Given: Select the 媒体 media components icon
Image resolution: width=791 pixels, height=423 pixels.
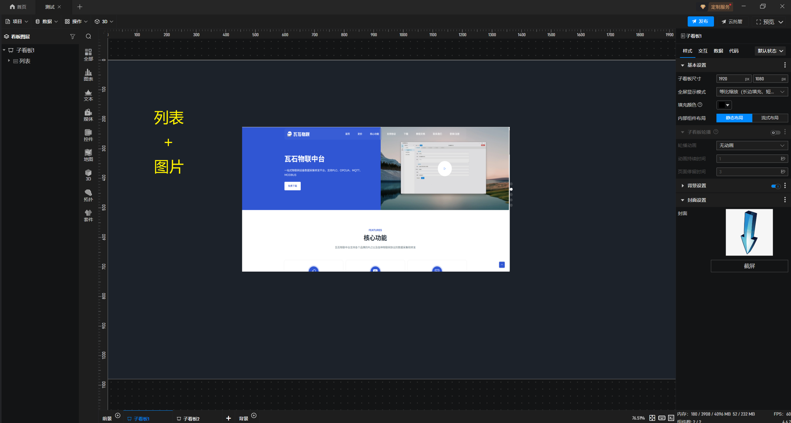Looking at the screenshot, I should click(x=88, y=115).
